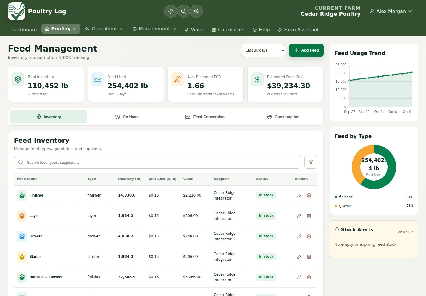Focus the feed types search field
The height and width of the screenshot is (296, 426).
click(x=158, y=162)
